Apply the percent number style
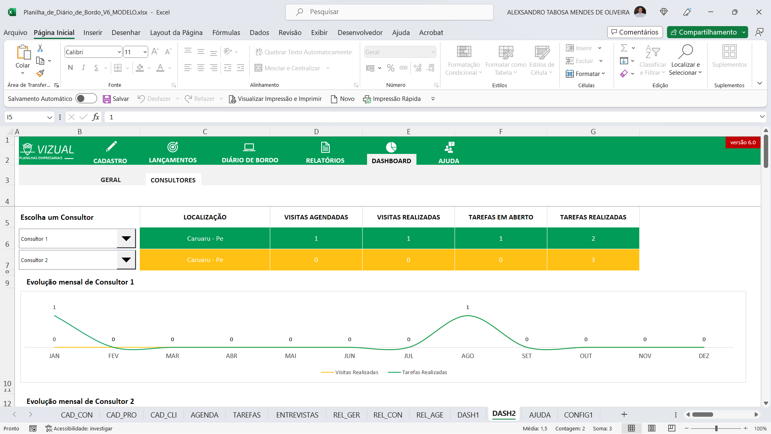The width and height of the screenshot is (771, 434). pos(390,68)
